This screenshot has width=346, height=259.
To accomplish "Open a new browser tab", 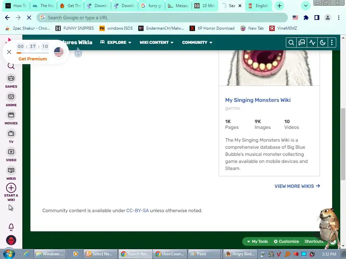I will pyautogui.click(x=279, y=6).
